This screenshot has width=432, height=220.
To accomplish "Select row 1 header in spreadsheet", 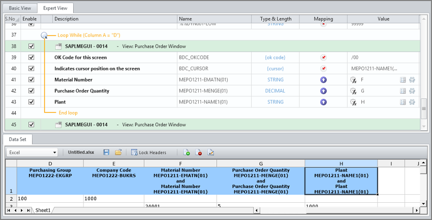I will click(x=11, y=181).
